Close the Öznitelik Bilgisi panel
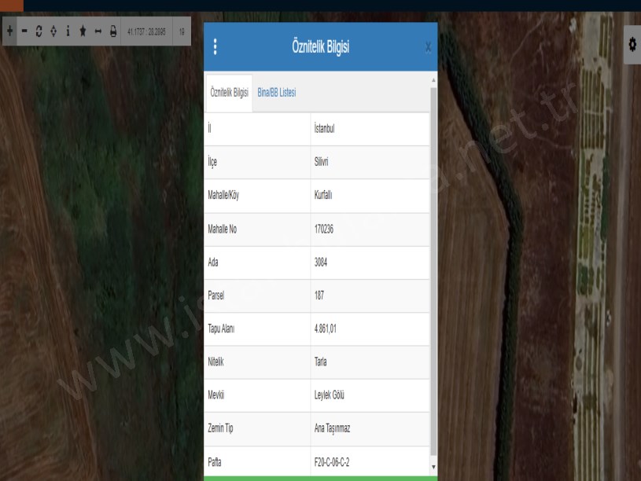Screen dimensions: 641x481 point(428,48)
